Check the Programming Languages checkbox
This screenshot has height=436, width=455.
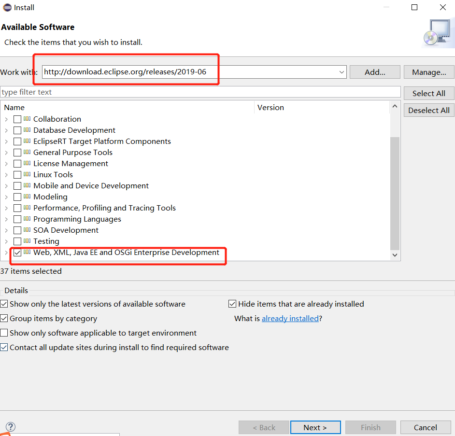click(x=17, y=219)
